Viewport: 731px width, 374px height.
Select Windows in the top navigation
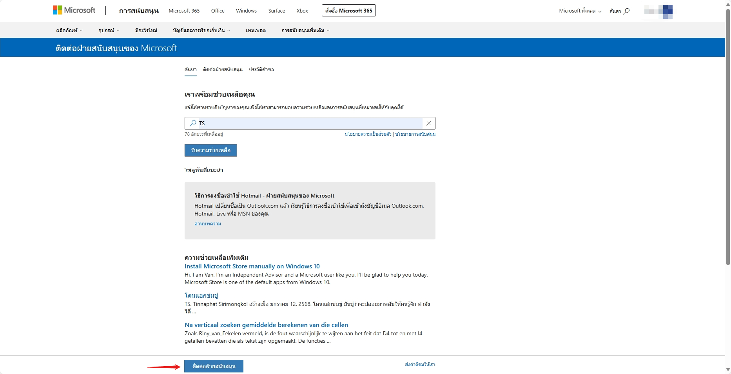coord(247,11)
